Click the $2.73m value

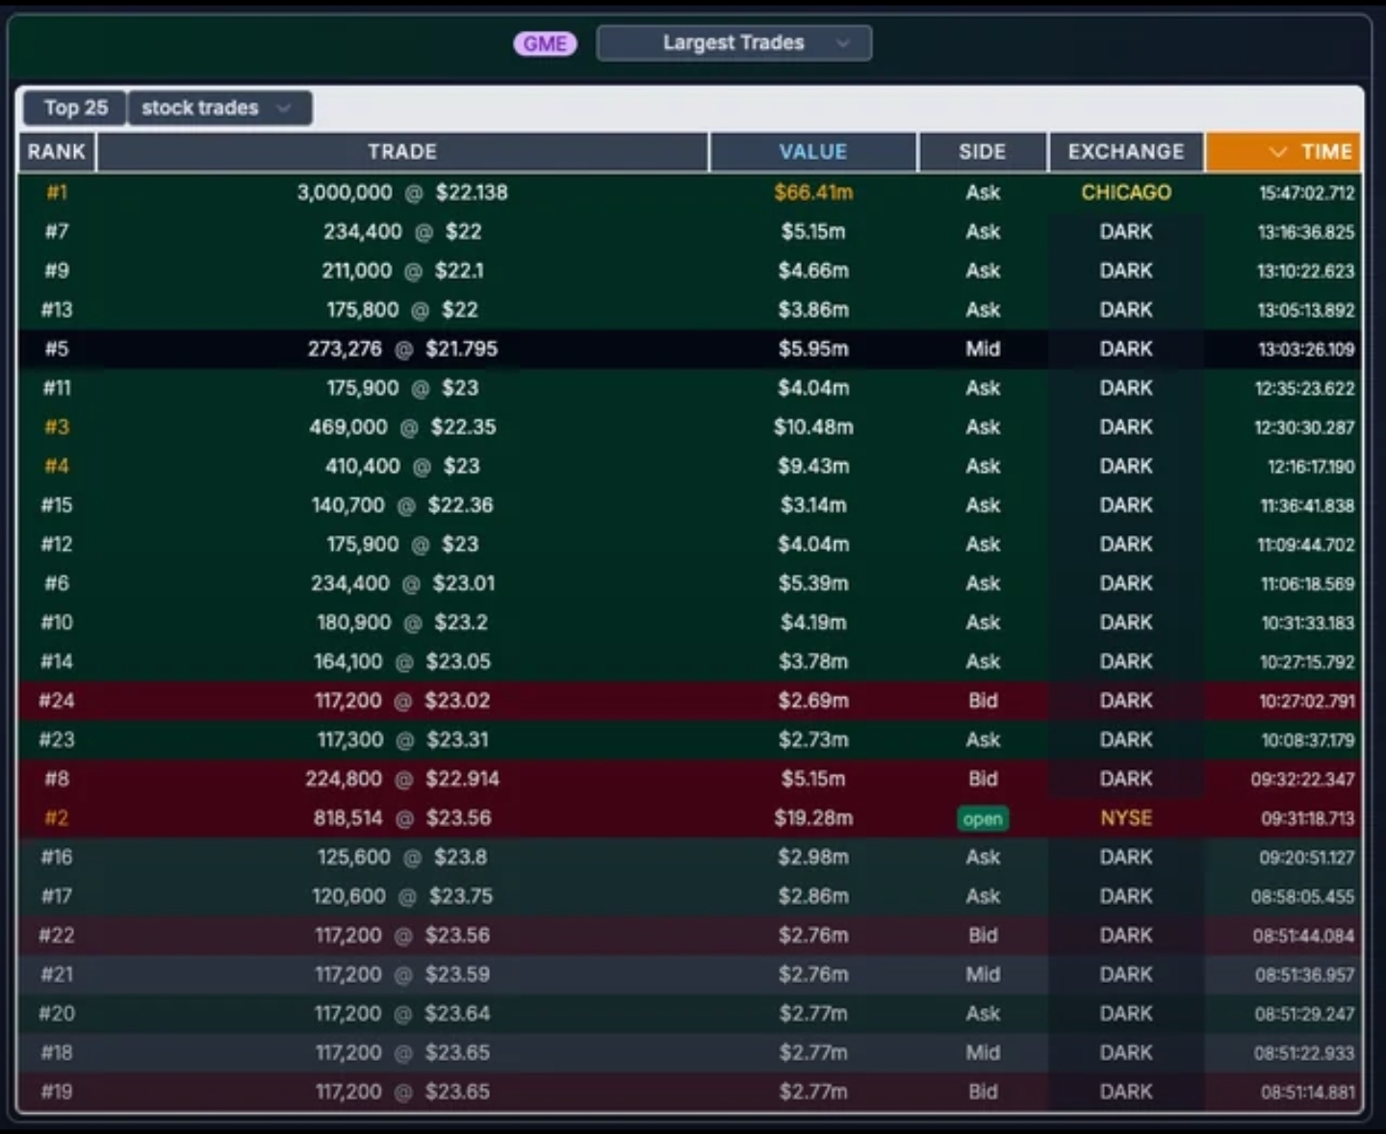click(813, 740)
